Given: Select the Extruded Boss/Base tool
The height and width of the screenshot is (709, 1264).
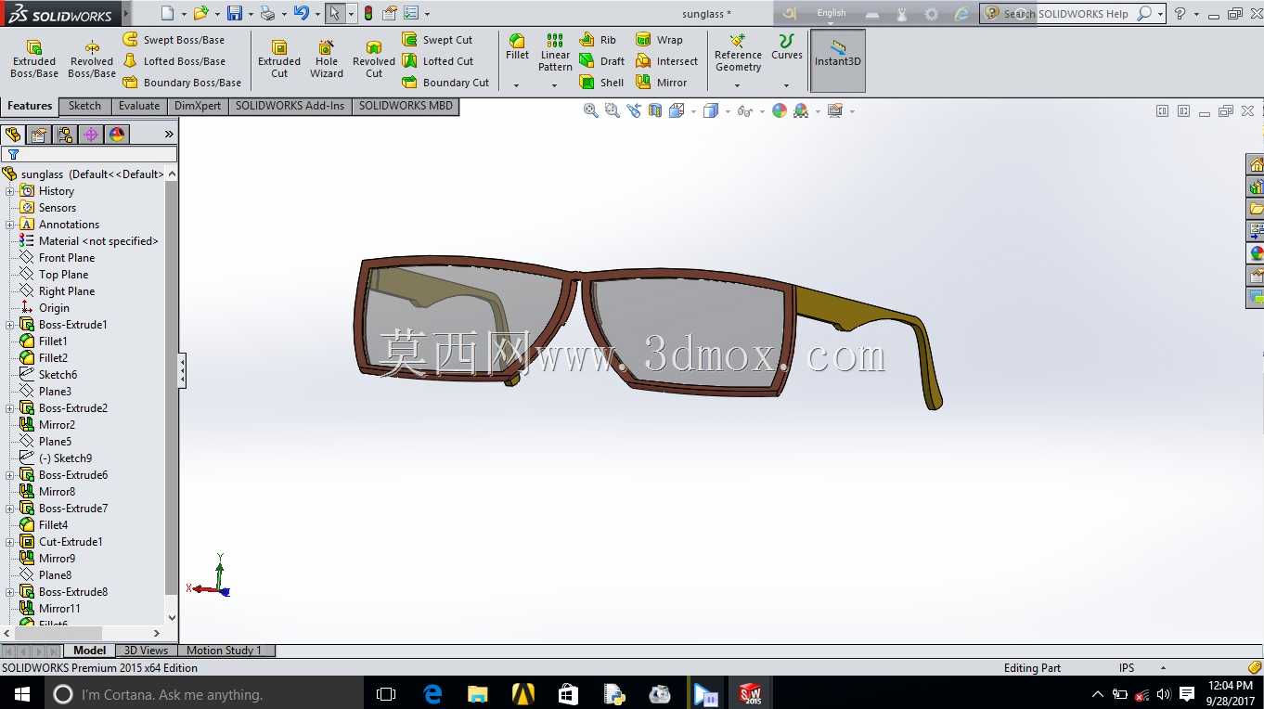Looking at the screenshot, I should [34, 59].
